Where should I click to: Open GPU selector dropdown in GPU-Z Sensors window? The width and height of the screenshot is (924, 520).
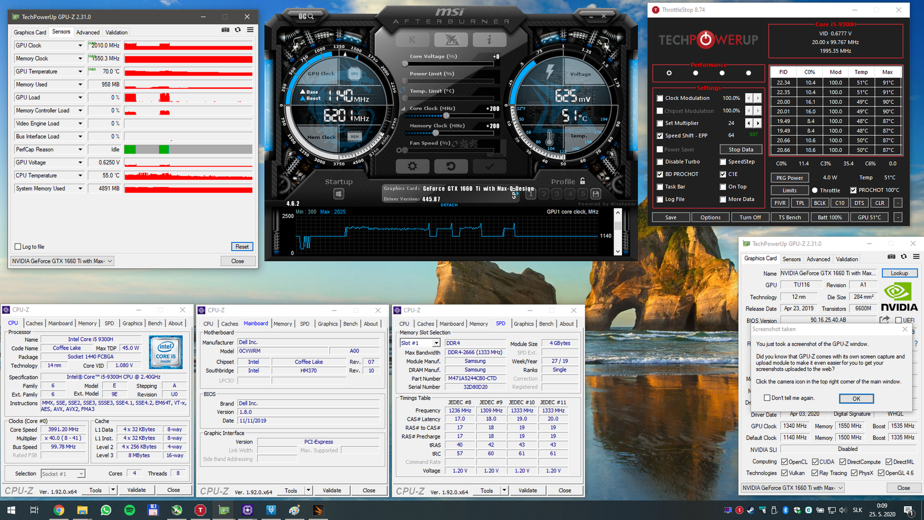click(x=63, y=261)
